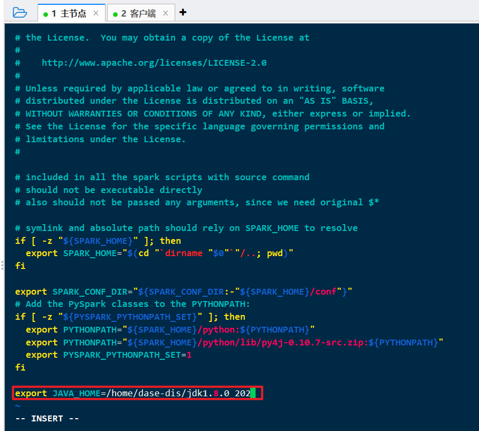
Task: Click the 'should not be executable directly' comment
Action: (109, 190)
